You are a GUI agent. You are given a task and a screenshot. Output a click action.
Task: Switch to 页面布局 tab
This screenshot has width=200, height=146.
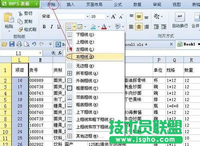94,4
